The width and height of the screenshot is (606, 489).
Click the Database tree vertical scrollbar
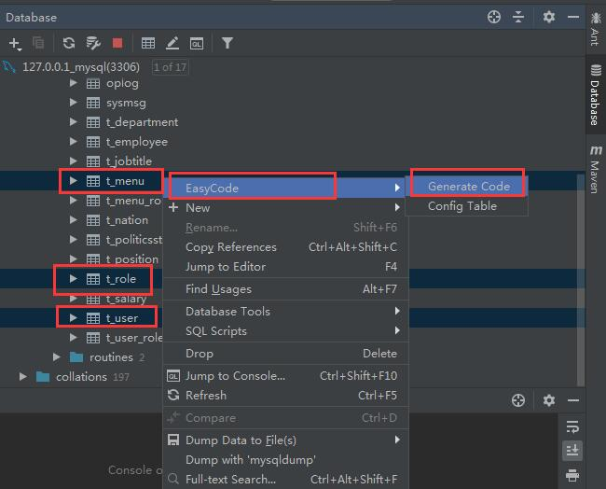tap(581, 279)
